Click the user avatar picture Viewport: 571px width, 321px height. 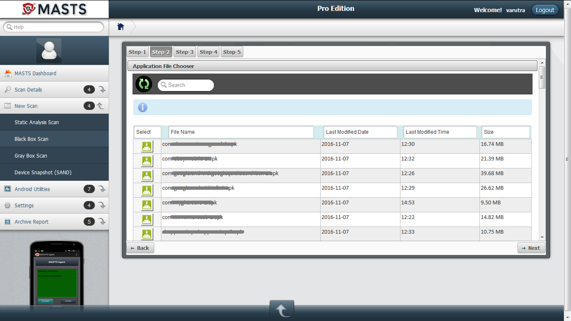pos(49,51)
